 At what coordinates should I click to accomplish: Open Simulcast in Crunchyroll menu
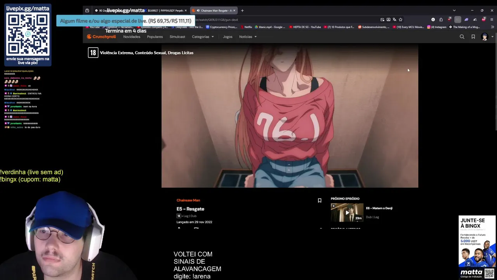[177, 37]
